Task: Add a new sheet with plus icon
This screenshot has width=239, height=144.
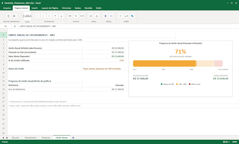Action: (x=73, y=138)
